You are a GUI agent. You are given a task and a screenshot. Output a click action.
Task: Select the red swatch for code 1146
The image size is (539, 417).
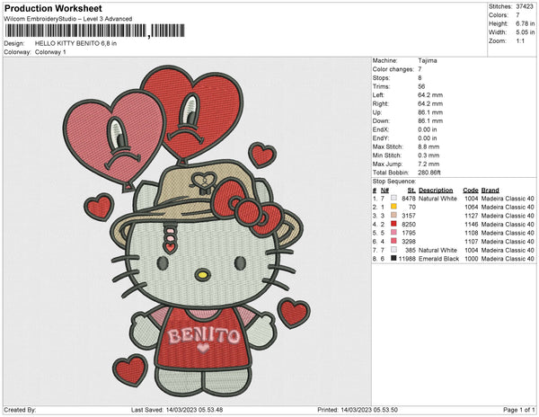pyautogui.click(x=393, y=224)
